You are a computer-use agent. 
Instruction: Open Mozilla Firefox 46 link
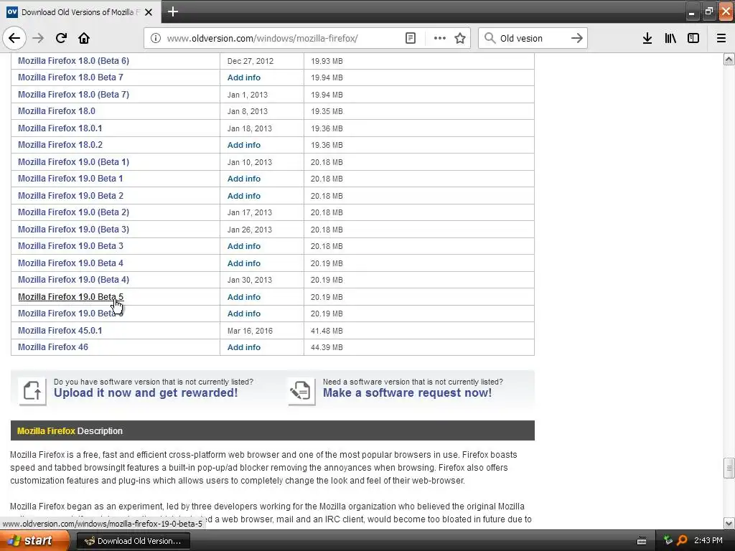(x=53, y=347)
